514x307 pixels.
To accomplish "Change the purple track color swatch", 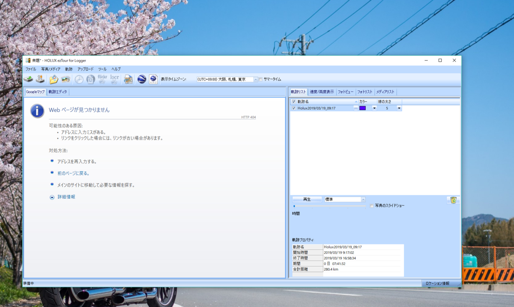I will 362,108.
